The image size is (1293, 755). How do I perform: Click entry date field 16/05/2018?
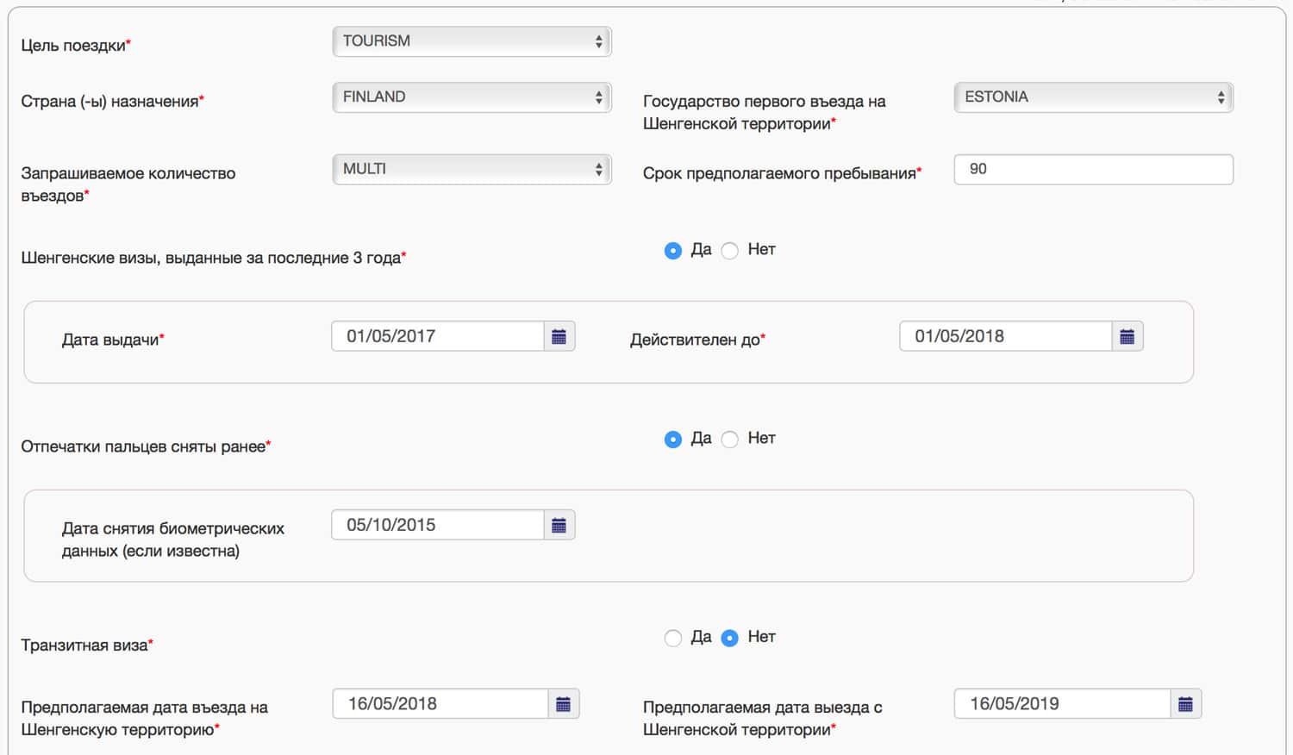(440, 704)
